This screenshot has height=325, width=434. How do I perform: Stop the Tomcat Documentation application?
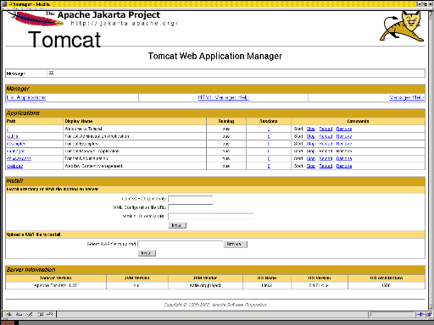(311, 158)
